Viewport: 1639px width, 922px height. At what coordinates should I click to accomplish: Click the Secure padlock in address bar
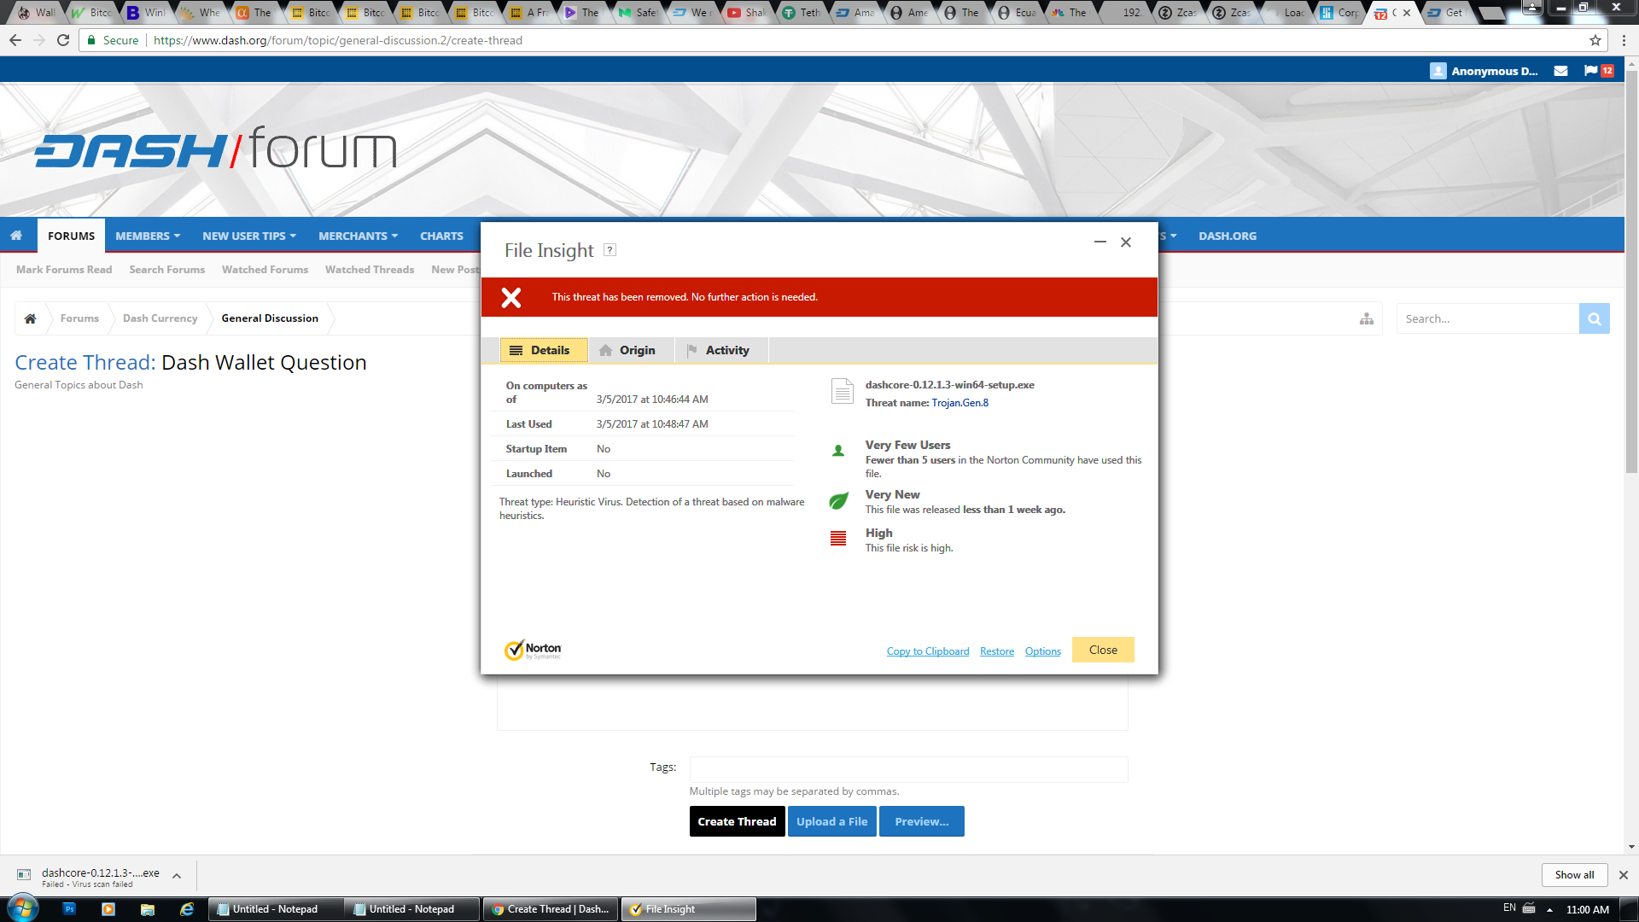91,40
